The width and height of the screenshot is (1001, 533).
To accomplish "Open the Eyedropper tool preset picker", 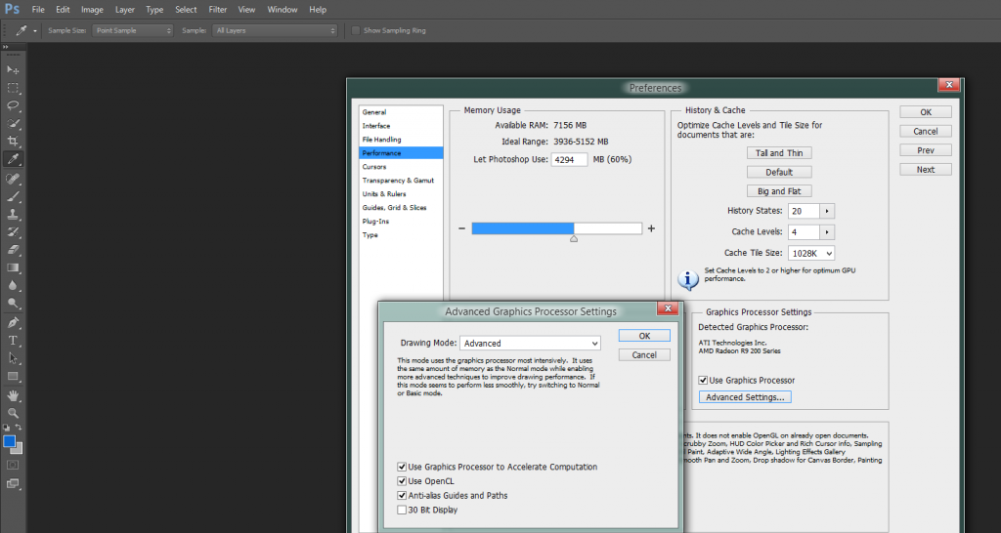I will [34, 30].
